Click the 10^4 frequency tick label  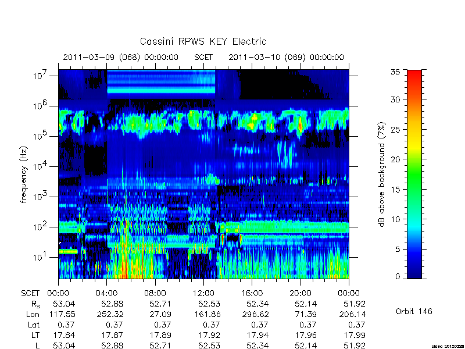point(41,166)
